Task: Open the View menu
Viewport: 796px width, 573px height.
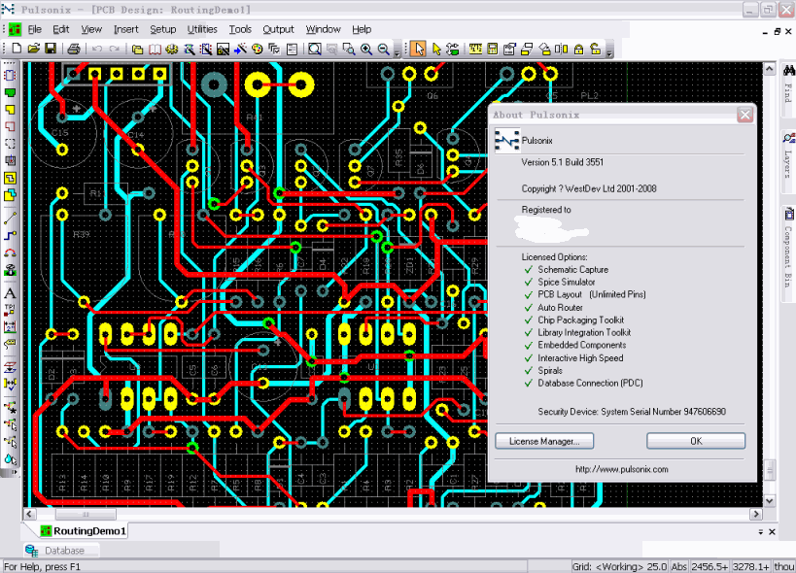Action: click(91, 29)
